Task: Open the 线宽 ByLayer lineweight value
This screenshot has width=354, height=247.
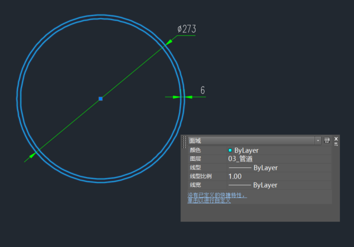Action: (253, 185)
